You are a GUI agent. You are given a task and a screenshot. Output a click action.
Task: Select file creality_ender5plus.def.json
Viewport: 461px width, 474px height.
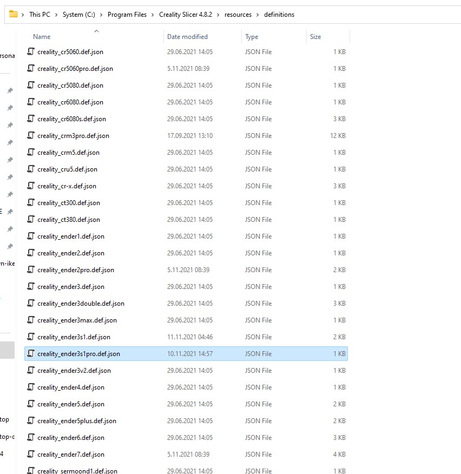(x=186, y=420)
